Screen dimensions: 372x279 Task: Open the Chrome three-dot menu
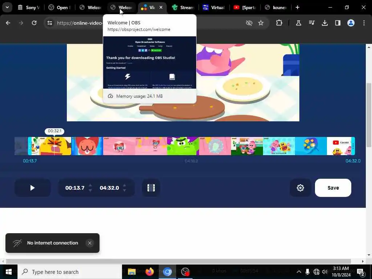(x=364, y=23)
